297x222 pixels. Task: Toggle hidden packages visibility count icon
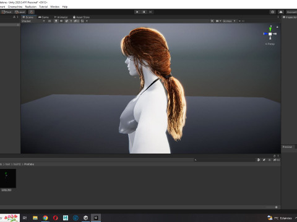pos(277,160)
